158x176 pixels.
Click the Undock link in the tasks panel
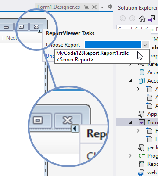[x=50, y=56]
